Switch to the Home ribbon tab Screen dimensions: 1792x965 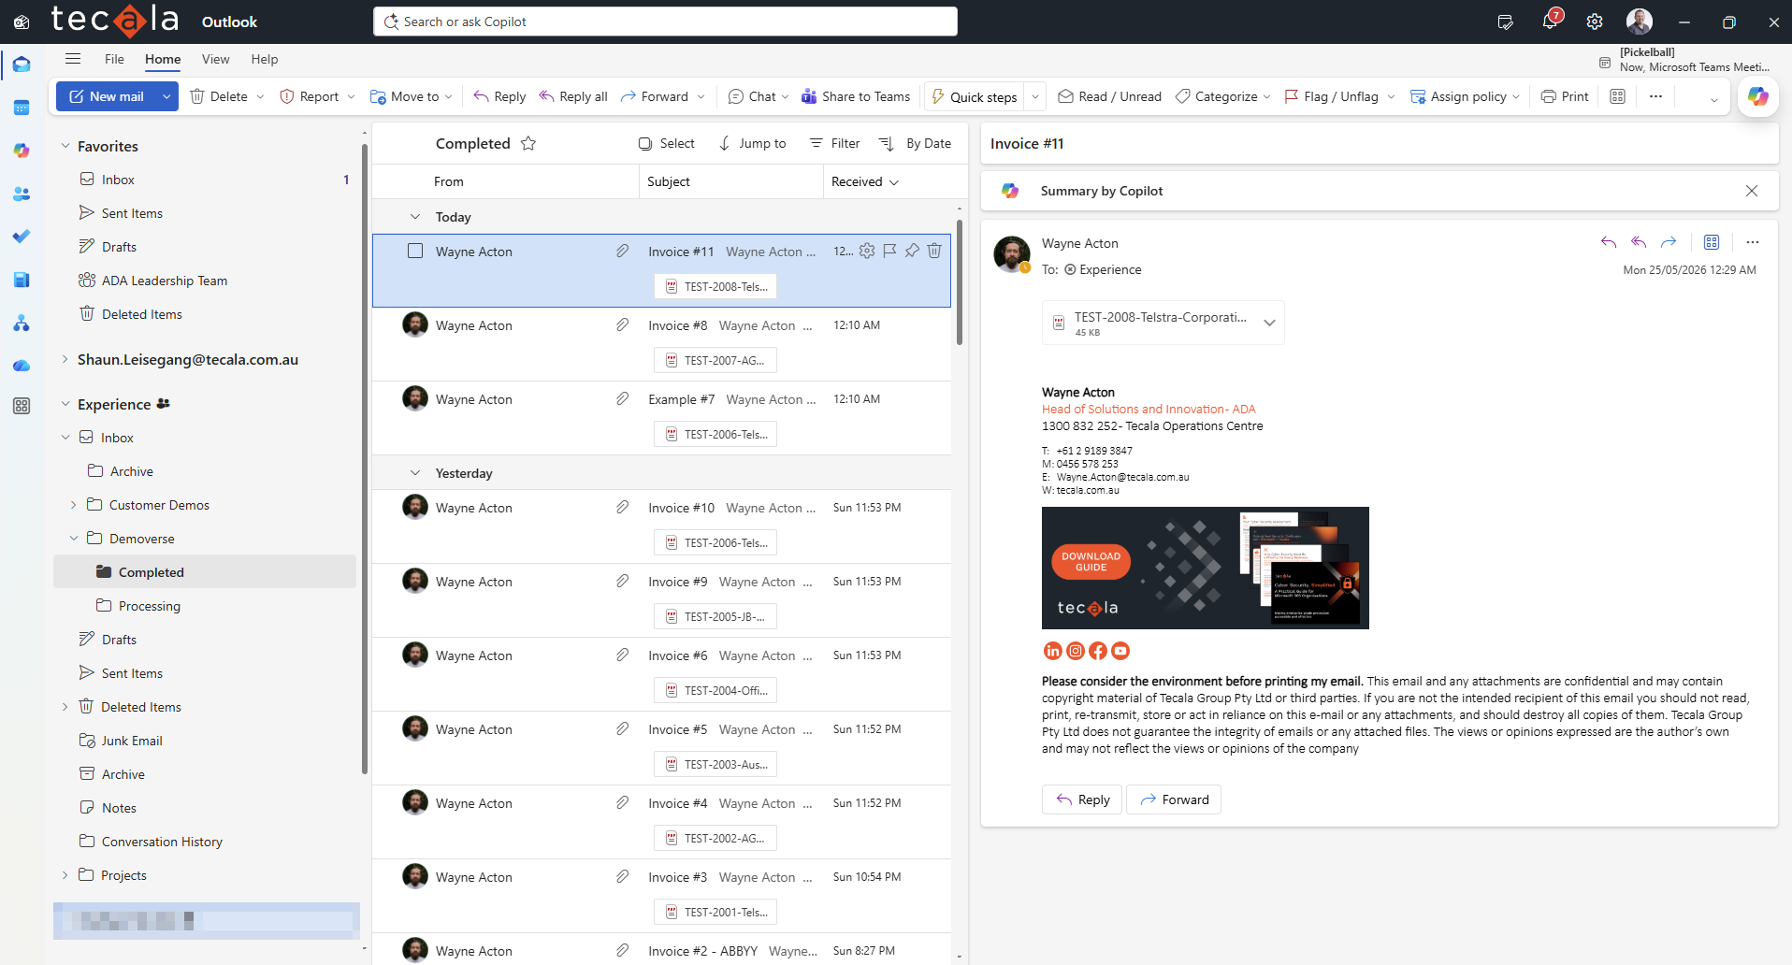163,59
